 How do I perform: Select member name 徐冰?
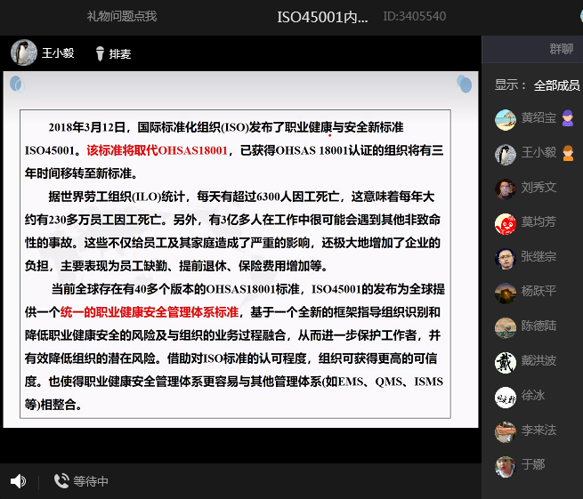[533, 395]
